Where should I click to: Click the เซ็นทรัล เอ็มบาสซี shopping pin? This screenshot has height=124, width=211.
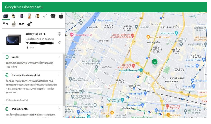click(x=156, y=110)
